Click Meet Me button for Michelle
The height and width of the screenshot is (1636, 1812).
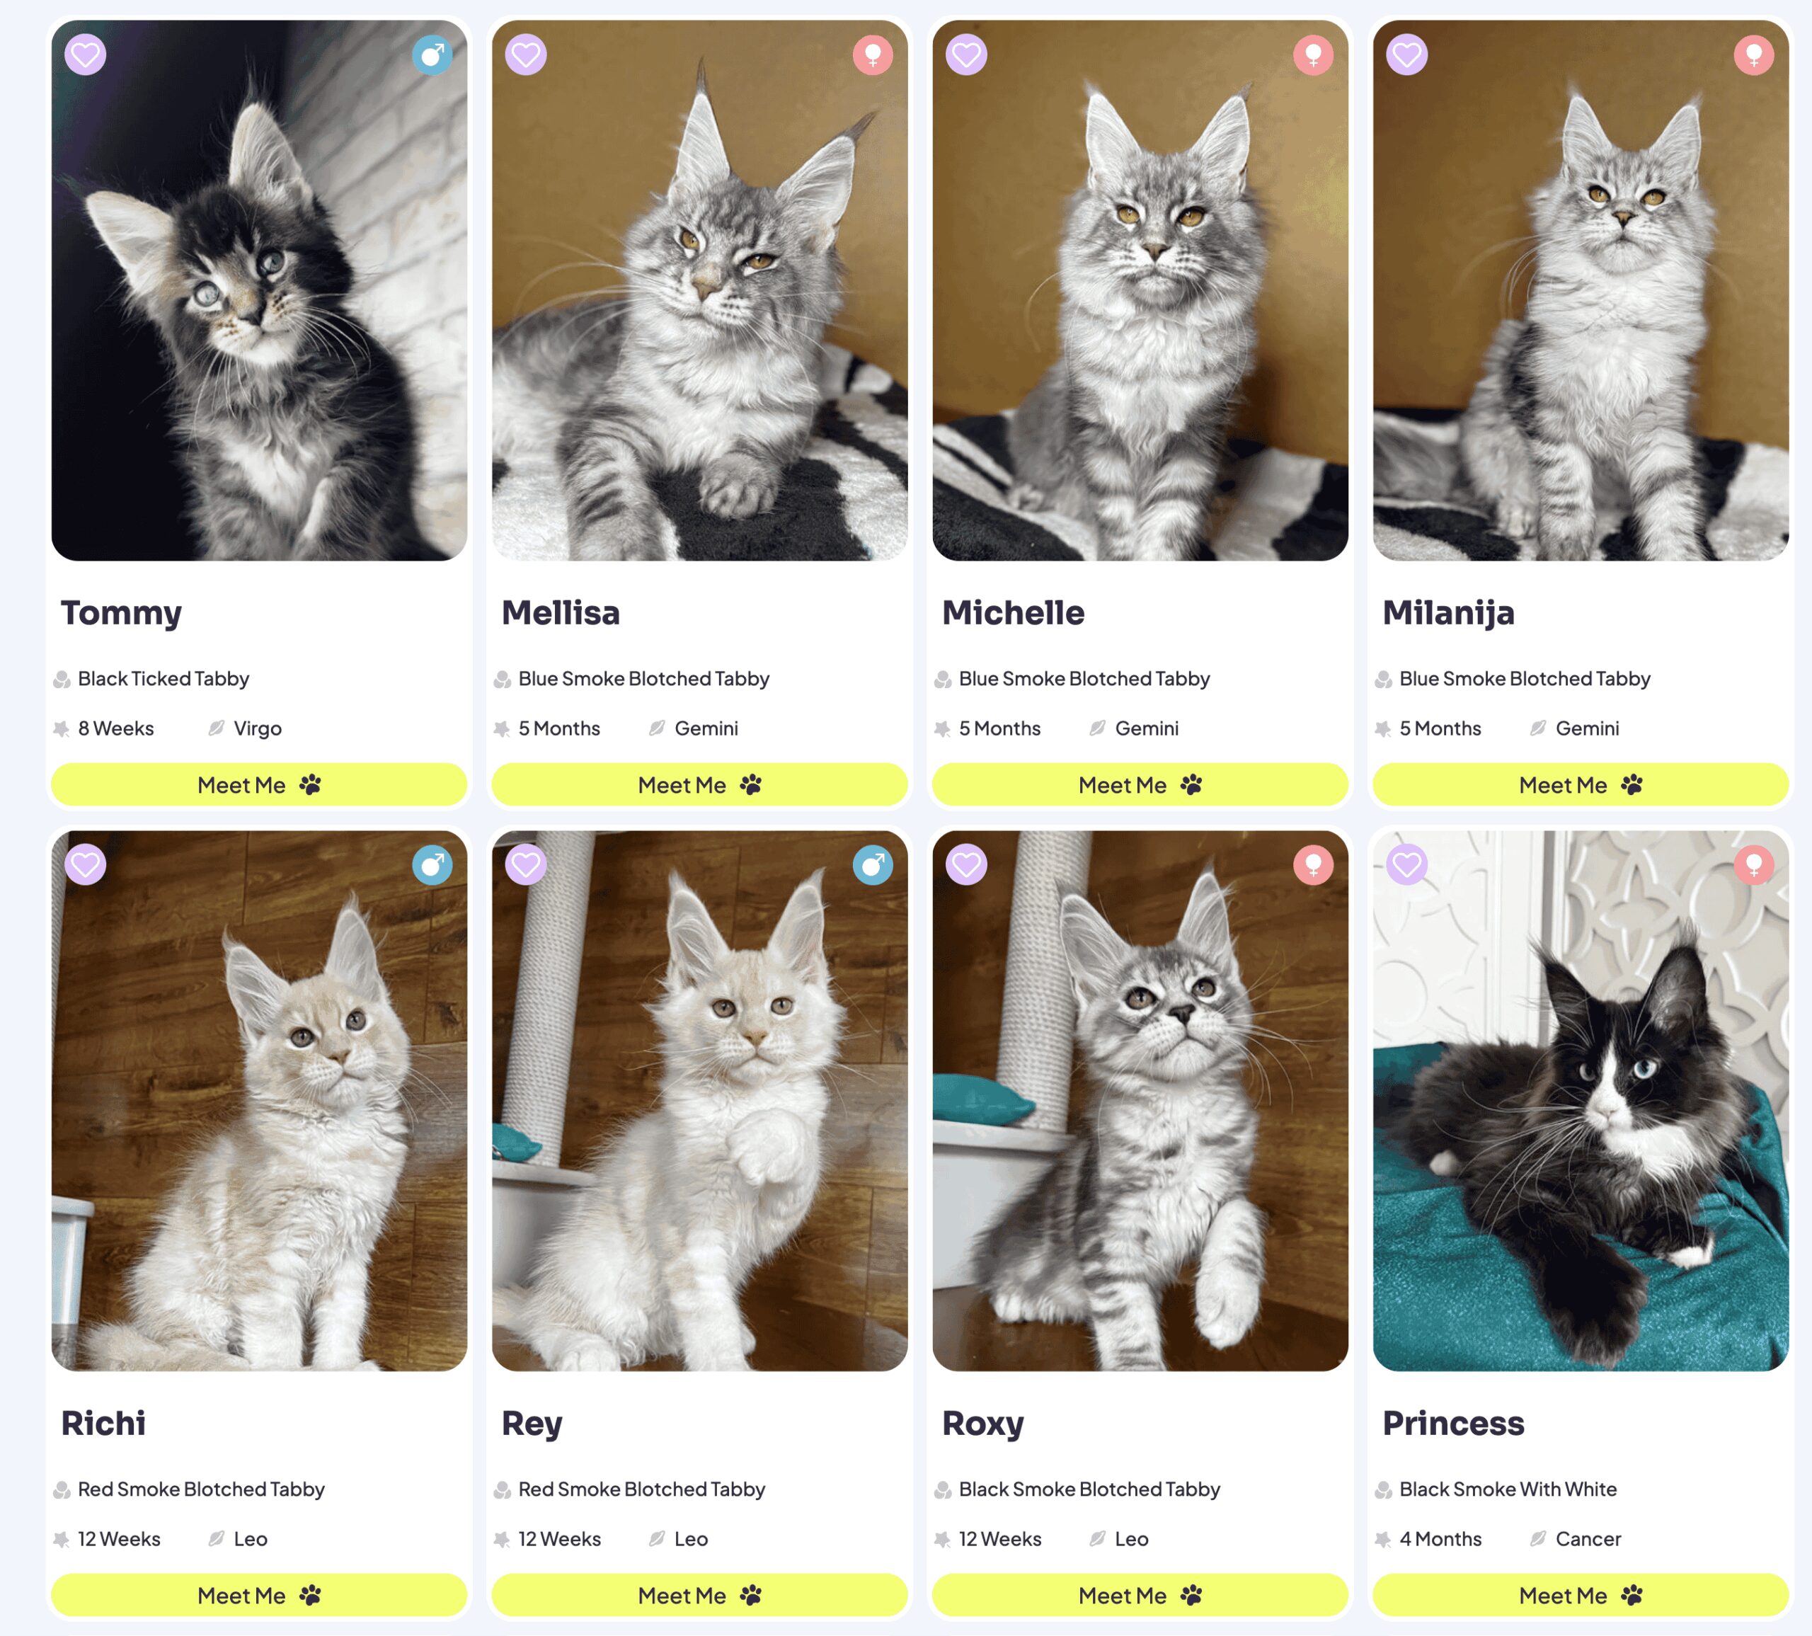click(1140, 785)
